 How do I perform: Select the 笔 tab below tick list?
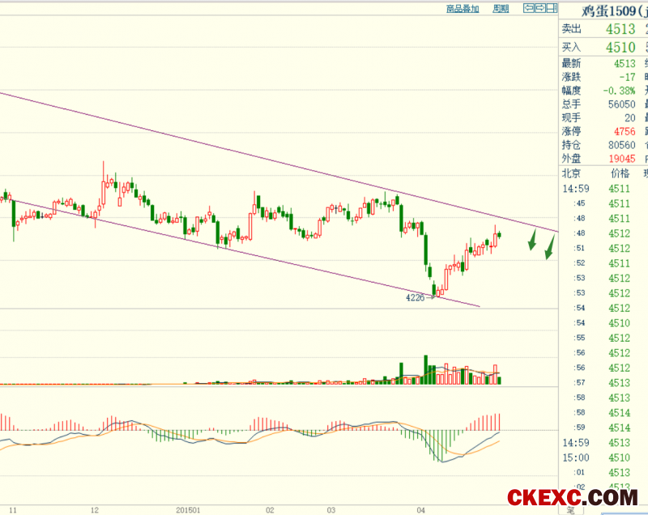pos(570,509)
